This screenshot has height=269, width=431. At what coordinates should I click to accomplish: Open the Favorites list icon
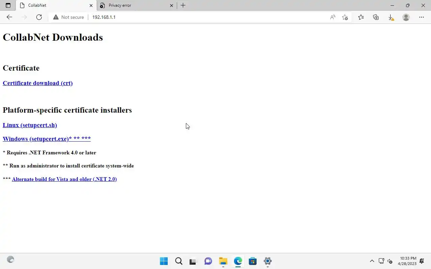[361, 17]
